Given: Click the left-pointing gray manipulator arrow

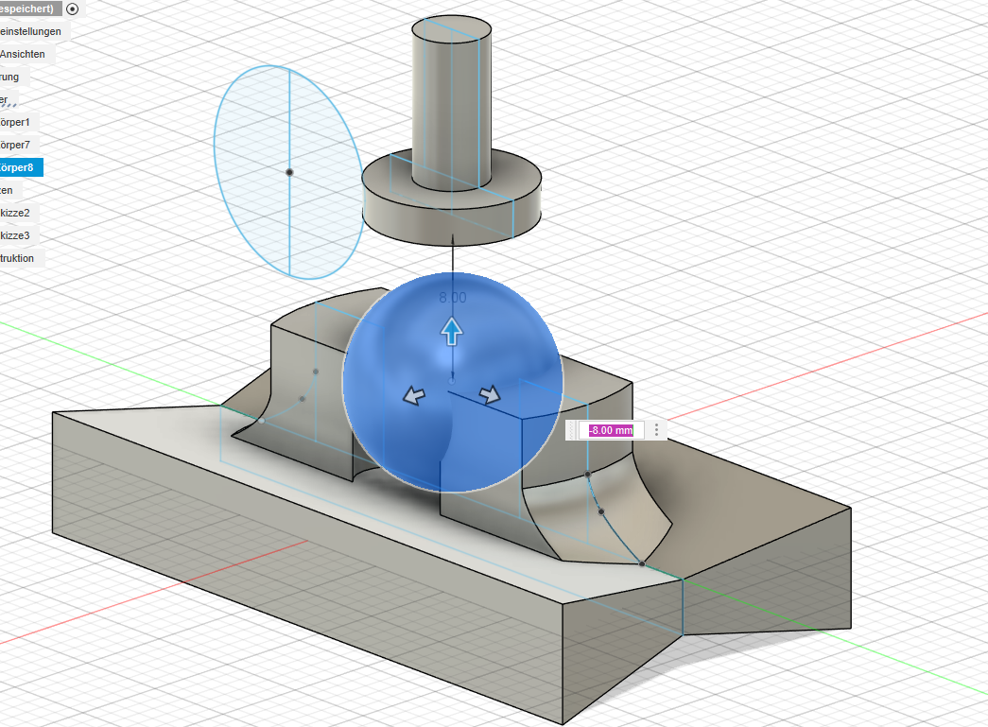Looking at the screenshot, I should [413, 395].
